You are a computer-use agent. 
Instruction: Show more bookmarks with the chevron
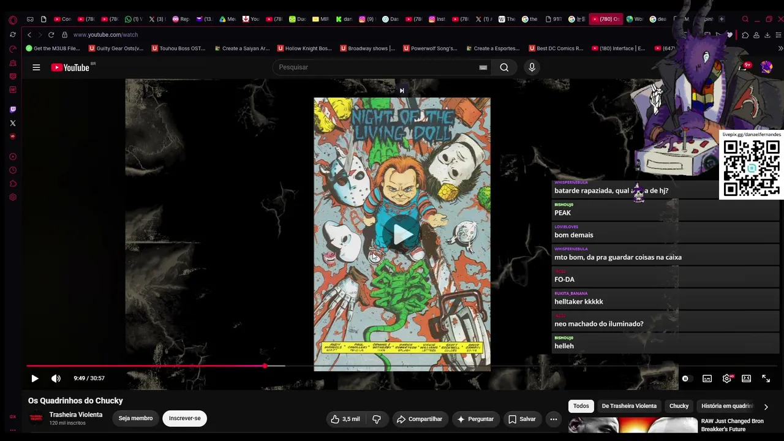(780, 48)
